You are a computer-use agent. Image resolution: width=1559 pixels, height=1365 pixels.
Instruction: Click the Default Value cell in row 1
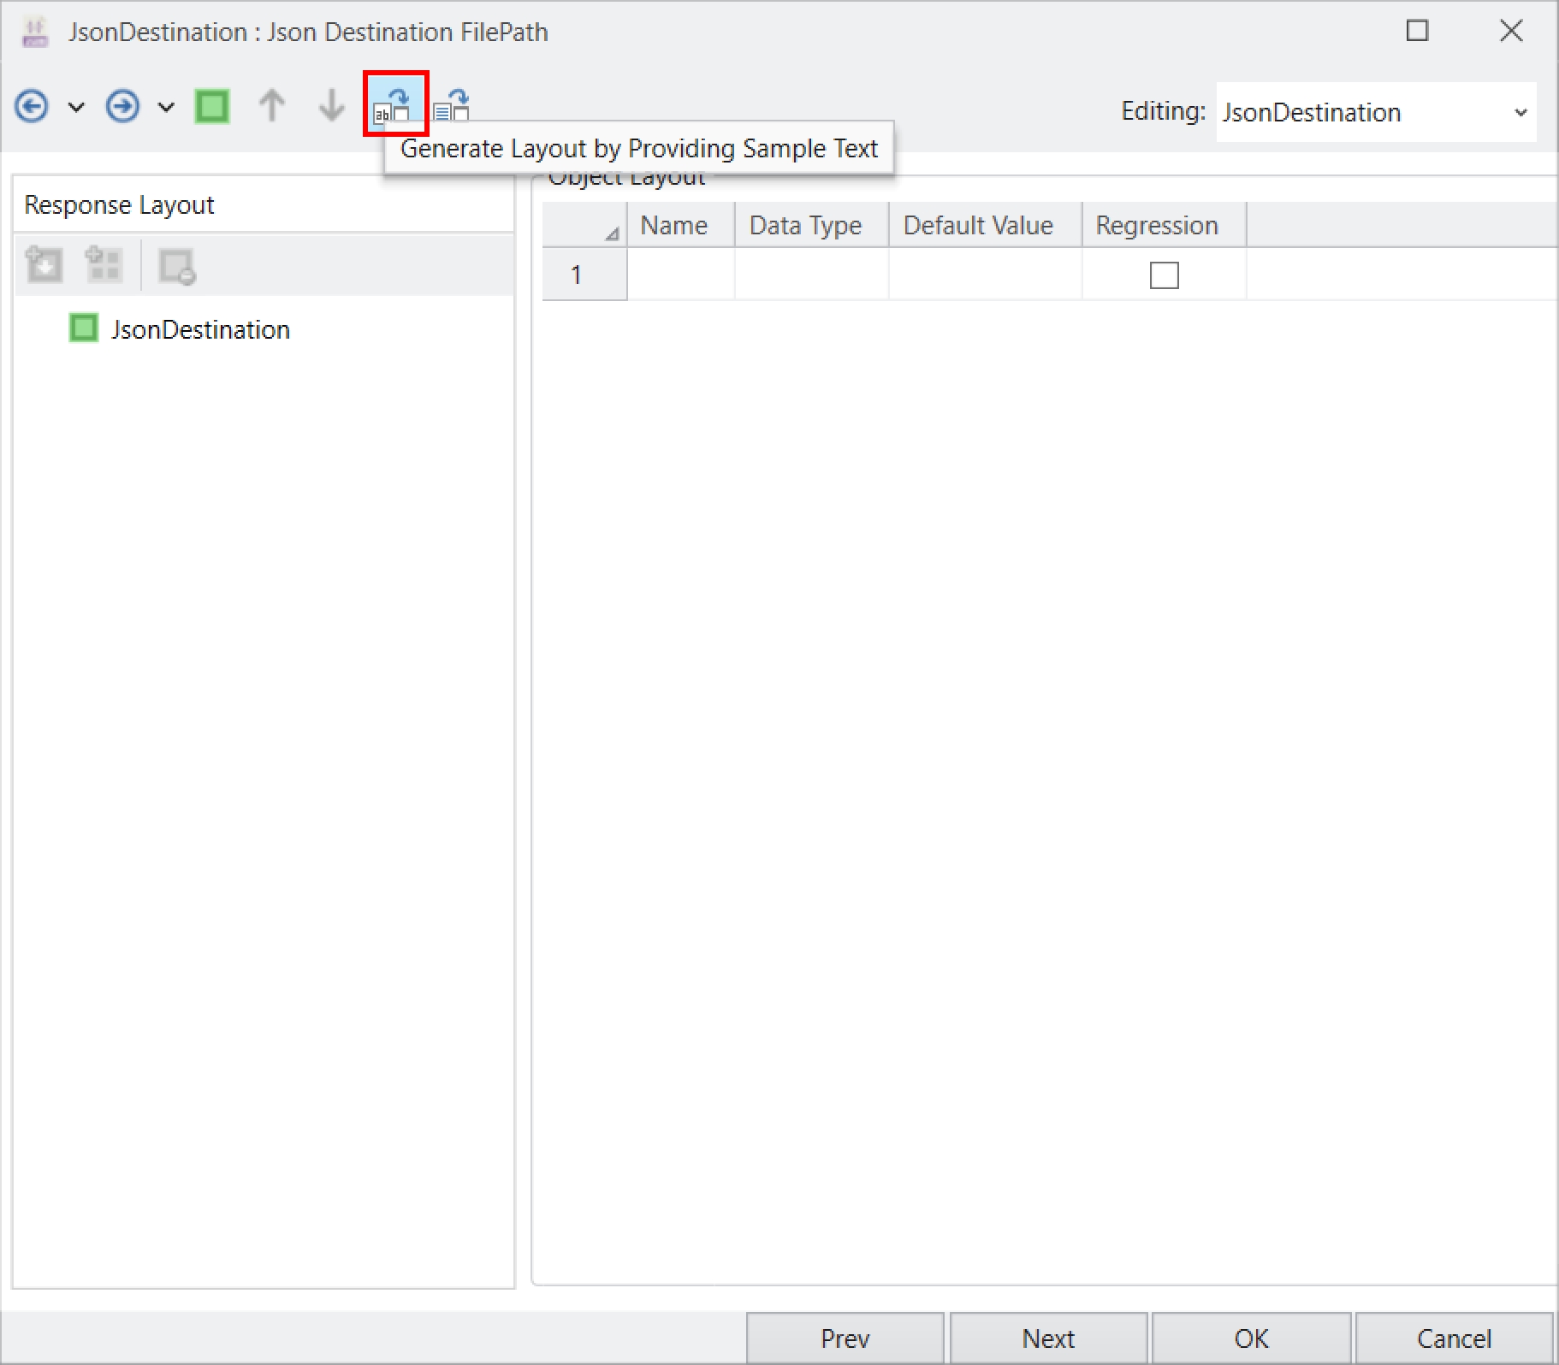coord(986,275)
